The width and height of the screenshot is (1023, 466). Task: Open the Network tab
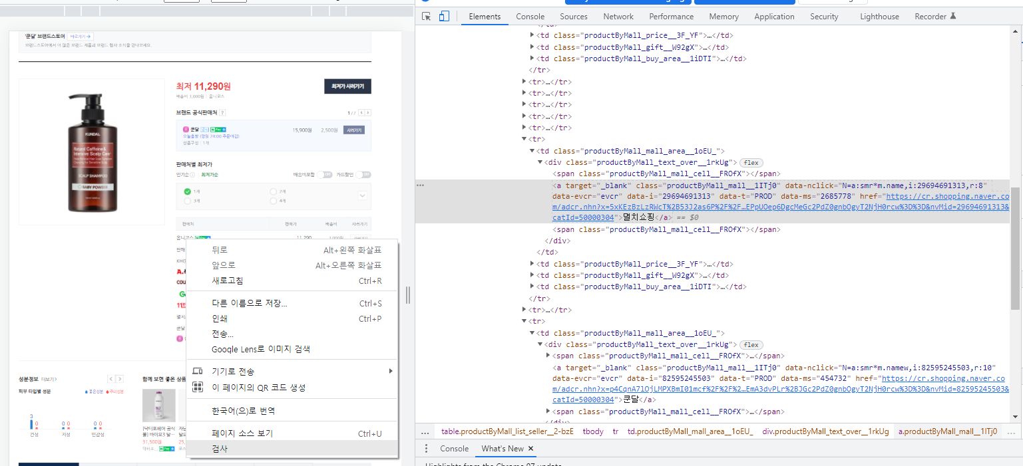(x=618, y=17)
